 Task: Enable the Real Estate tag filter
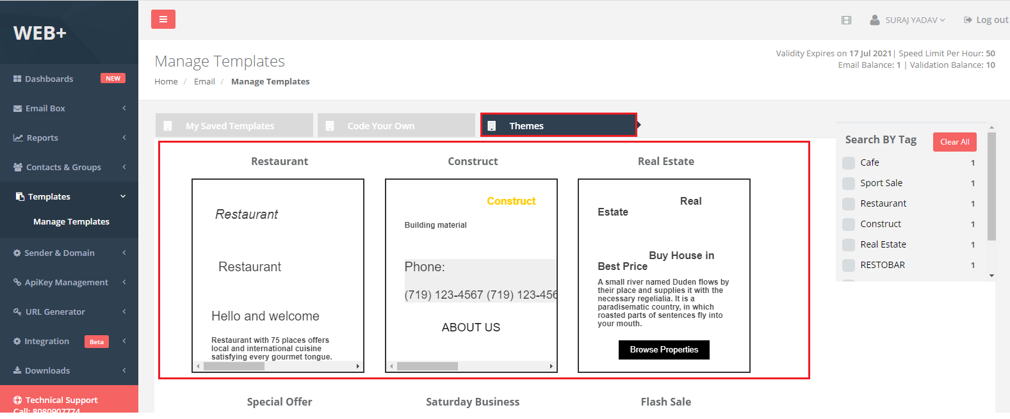tap(849, 245)
